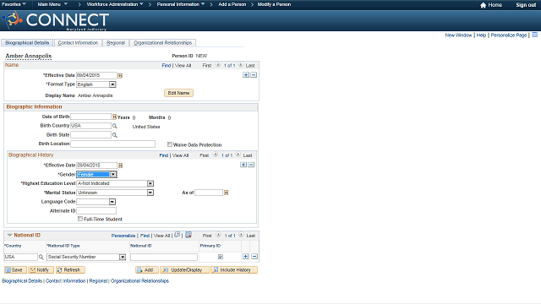Click the Add button

pos(147,270)
